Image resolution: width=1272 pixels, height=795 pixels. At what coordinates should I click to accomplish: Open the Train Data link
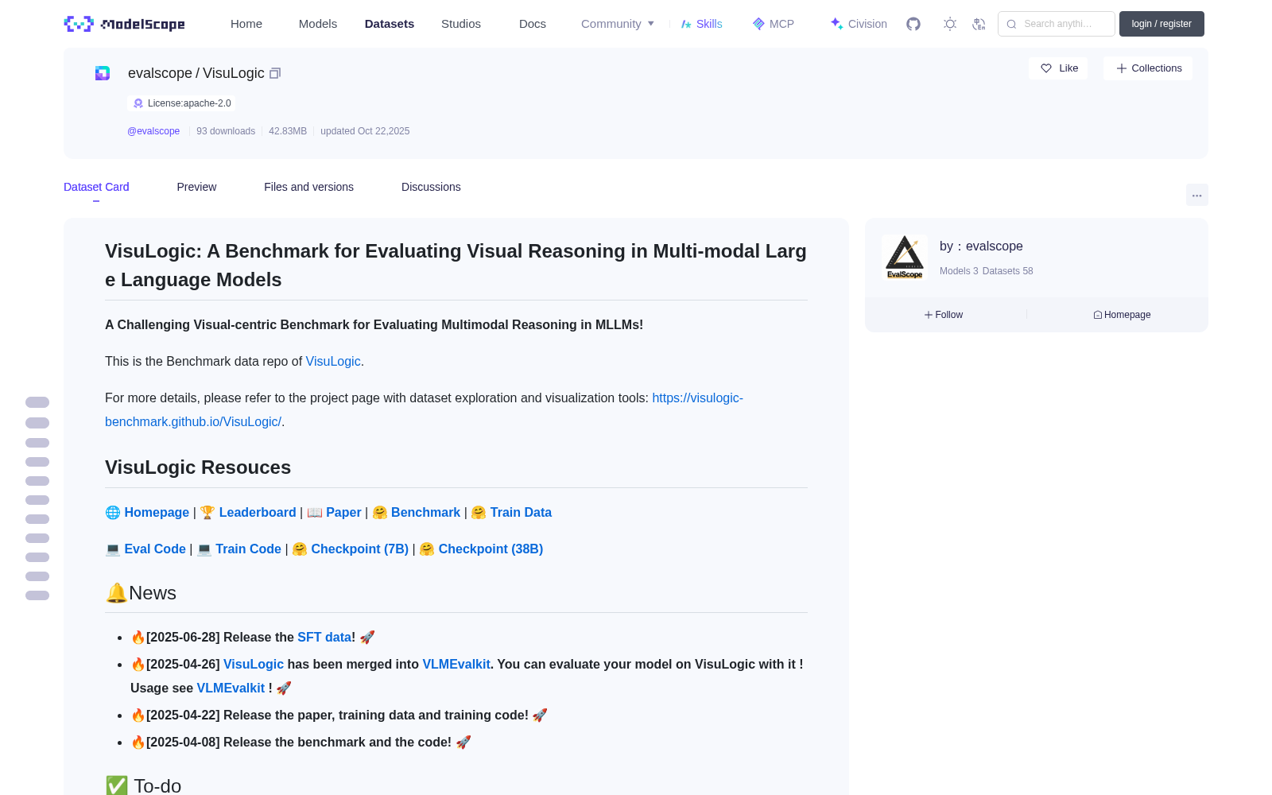521,513
